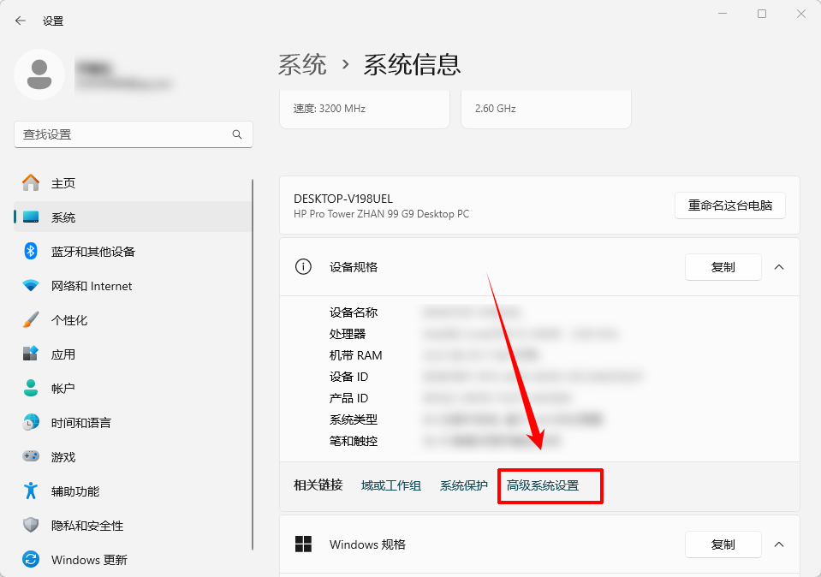
Task: Click the Time and language globe icon
Action: point(31,422)
